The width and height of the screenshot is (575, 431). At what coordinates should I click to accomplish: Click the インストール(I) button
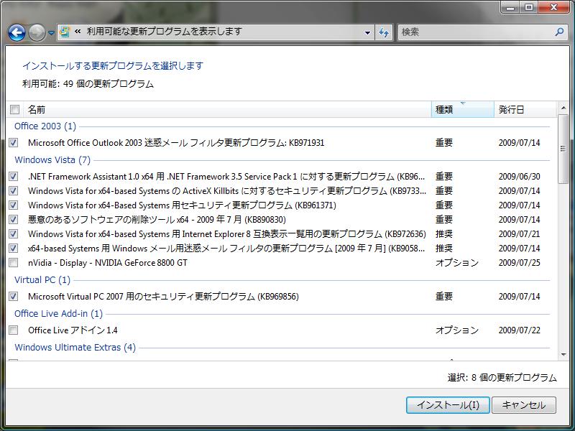[448, 405]
